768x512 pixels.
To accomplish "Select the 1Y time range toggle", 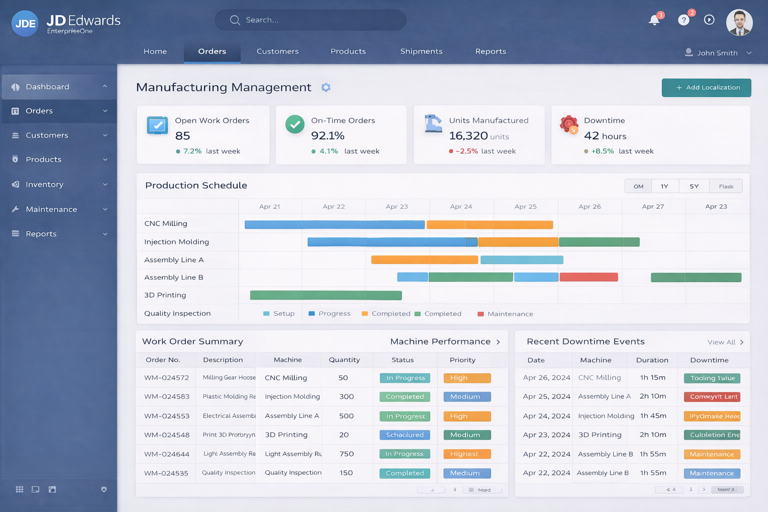I will (x=664, y=186).
